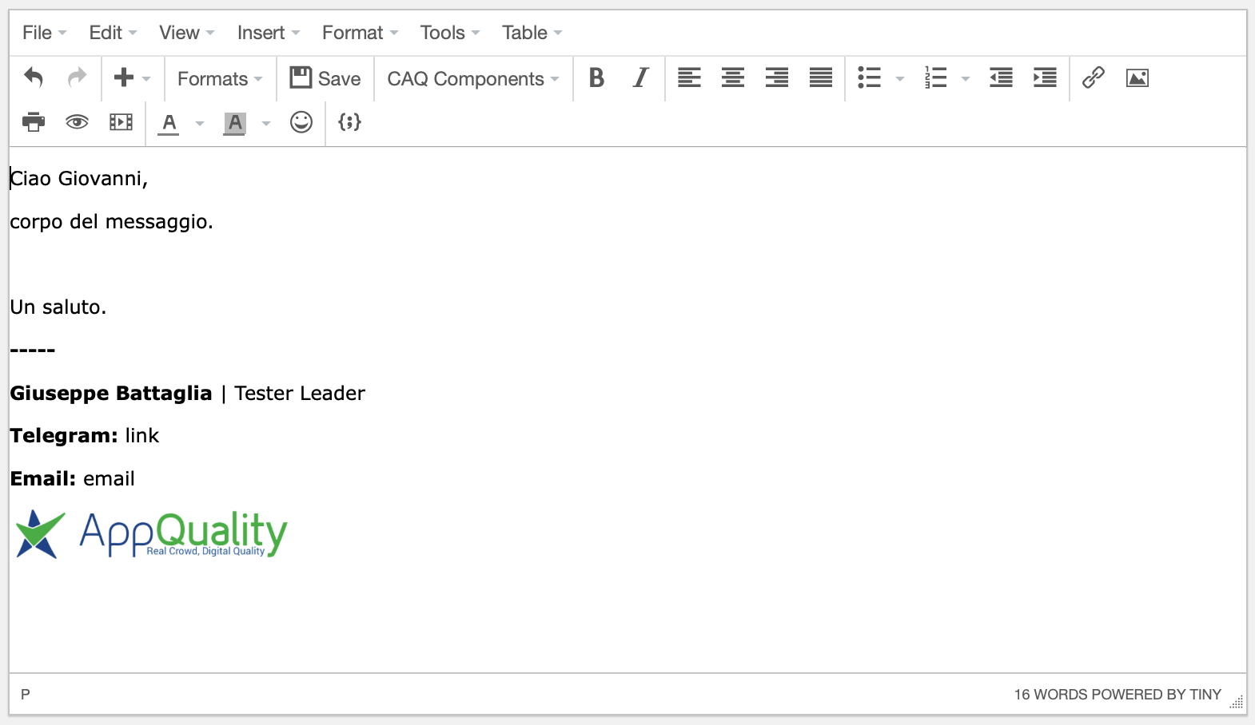Image resolution: width=1255 pixels, height=725 pixels.
Task: Print the document
Action: point(34,122)
